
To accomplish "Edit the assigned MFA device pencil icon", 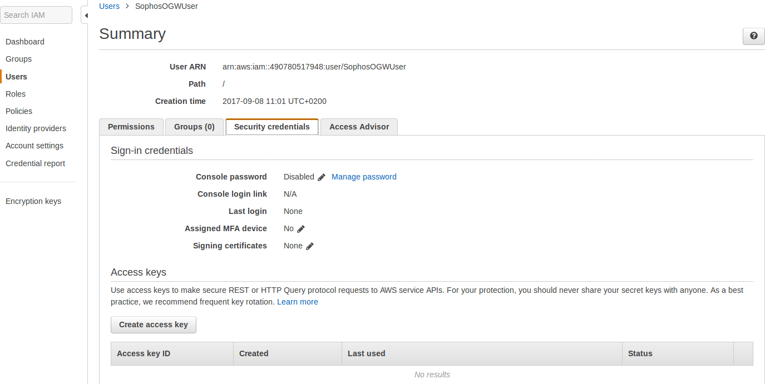I will pyautogui.click(x=300, y=229).
